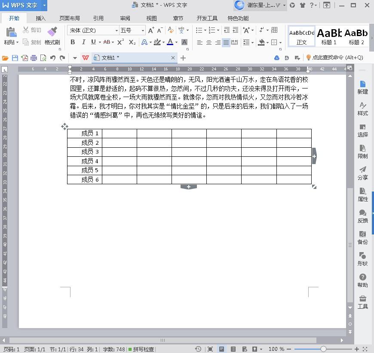Switch to 页面布局 ribbon tab

69,18
